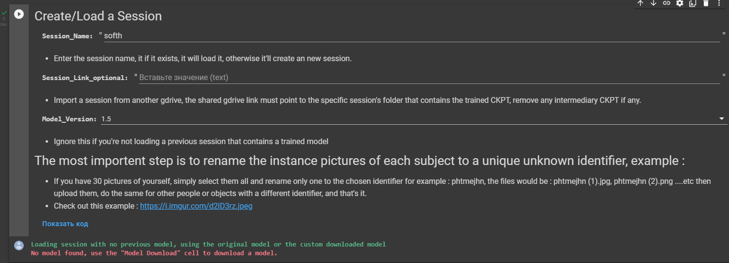Delete cell with trash icon
This screenshot has height=263, width=729.
click(706, 3)
